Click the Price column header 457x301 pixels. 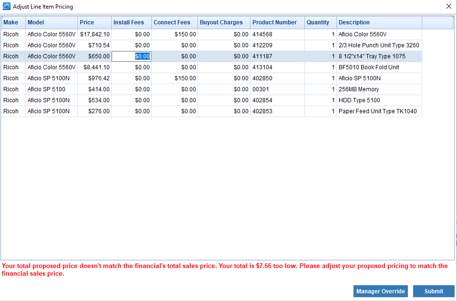click(94, 22)
